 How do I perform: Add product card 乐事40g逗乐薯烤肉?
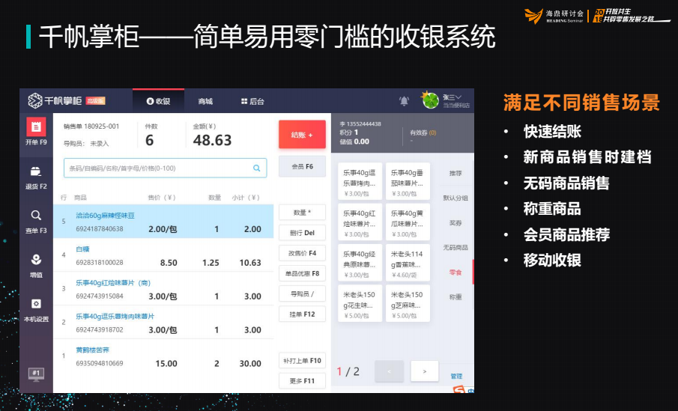pos(360,181)
